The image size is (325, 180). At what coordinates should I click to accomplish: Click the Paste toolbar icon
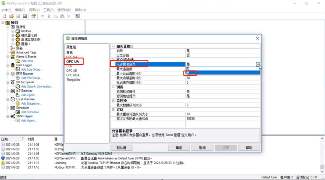pyautogui.click(x=62, y=16)
